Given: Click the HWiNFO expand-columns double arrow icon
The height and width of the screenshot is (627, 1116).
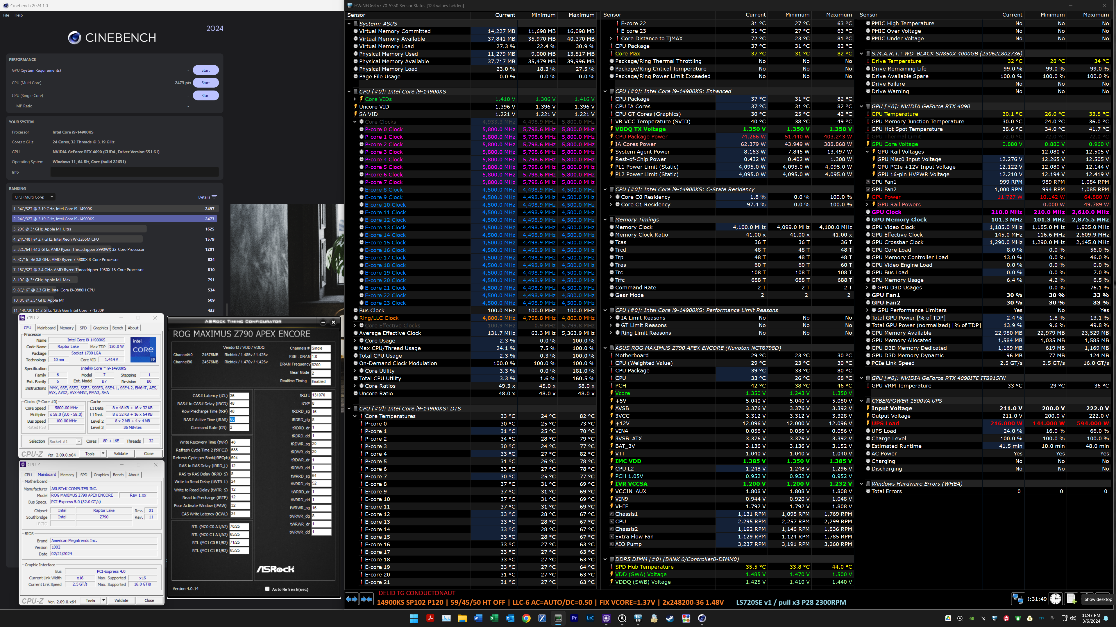Looking at the screenshot, I should [351, 599].
